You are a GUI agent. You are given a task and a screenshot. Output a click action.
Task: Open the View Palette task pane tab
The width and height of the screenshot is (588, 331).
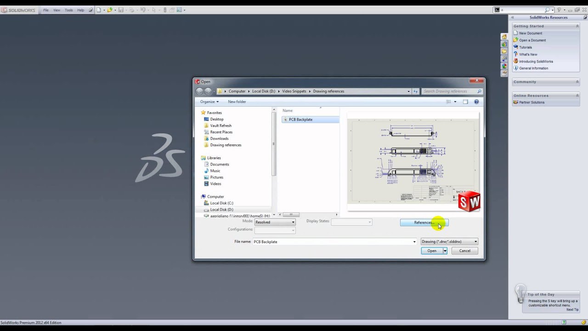[x=504, y=59]
